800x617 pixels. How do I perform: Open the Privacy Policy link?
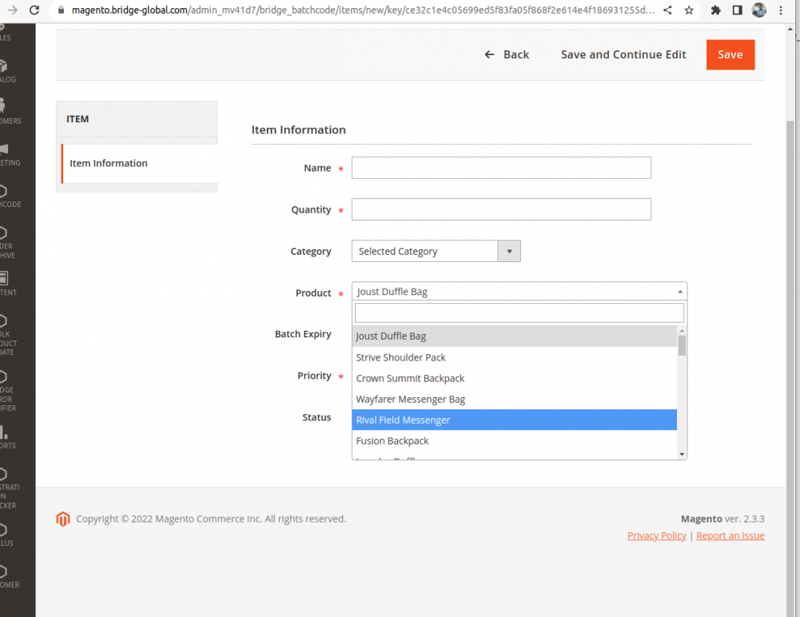pos(656,535)
